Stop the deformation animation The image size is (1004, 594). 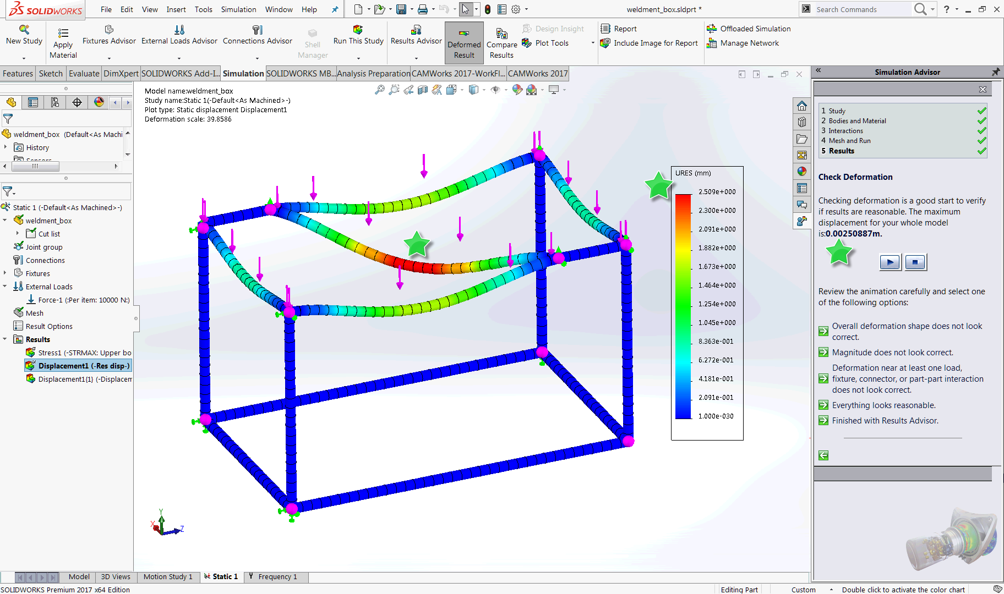[915, 262]
